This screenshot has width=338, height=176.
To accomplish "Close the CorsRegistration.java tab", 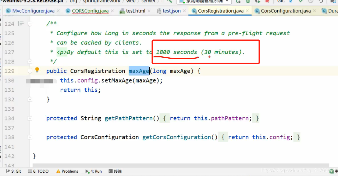I will pyautogui.click(x=247, y=11).
